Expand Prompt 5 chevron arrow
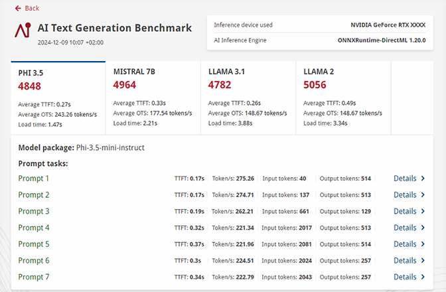This screenshot has width=446, height=292. coord(423,244)
